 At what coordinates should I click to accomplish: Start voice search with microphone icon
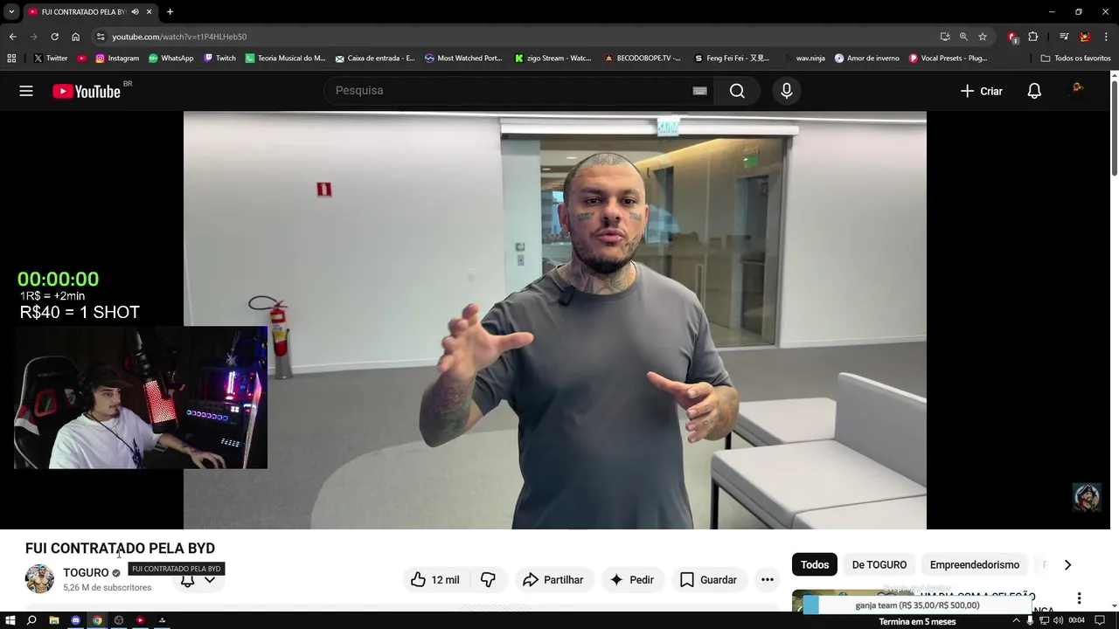click(x=787, y=91)
